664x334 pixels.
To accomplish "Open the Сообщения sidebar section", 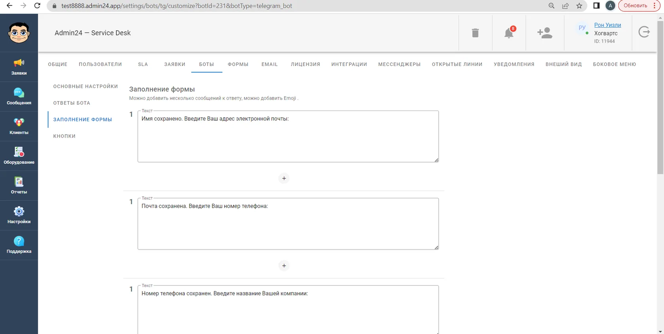I will (19, 97).
